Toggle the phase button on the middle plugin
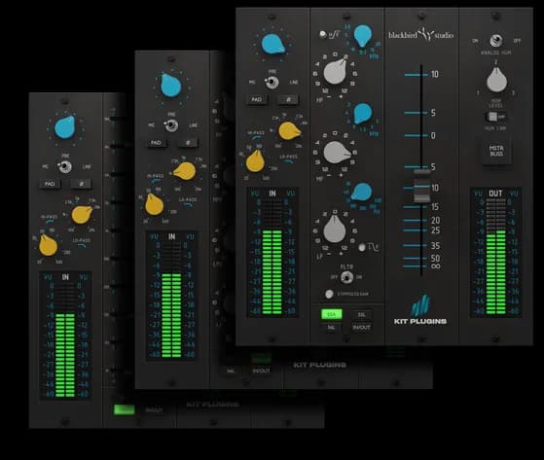Viewport: 544px width, 460px height. tap(188, 143)
